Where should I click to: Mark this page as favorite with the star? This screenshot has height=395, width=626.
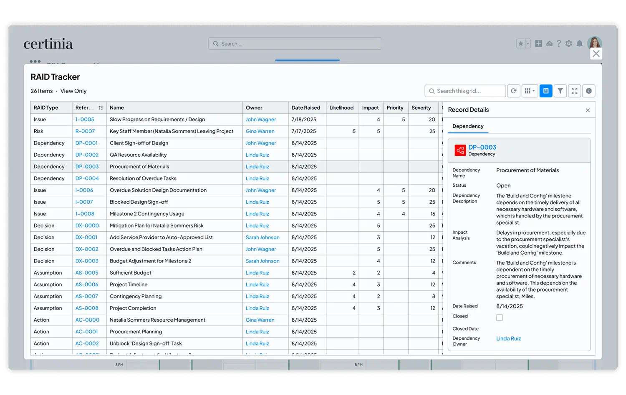[x=520, y=43]
